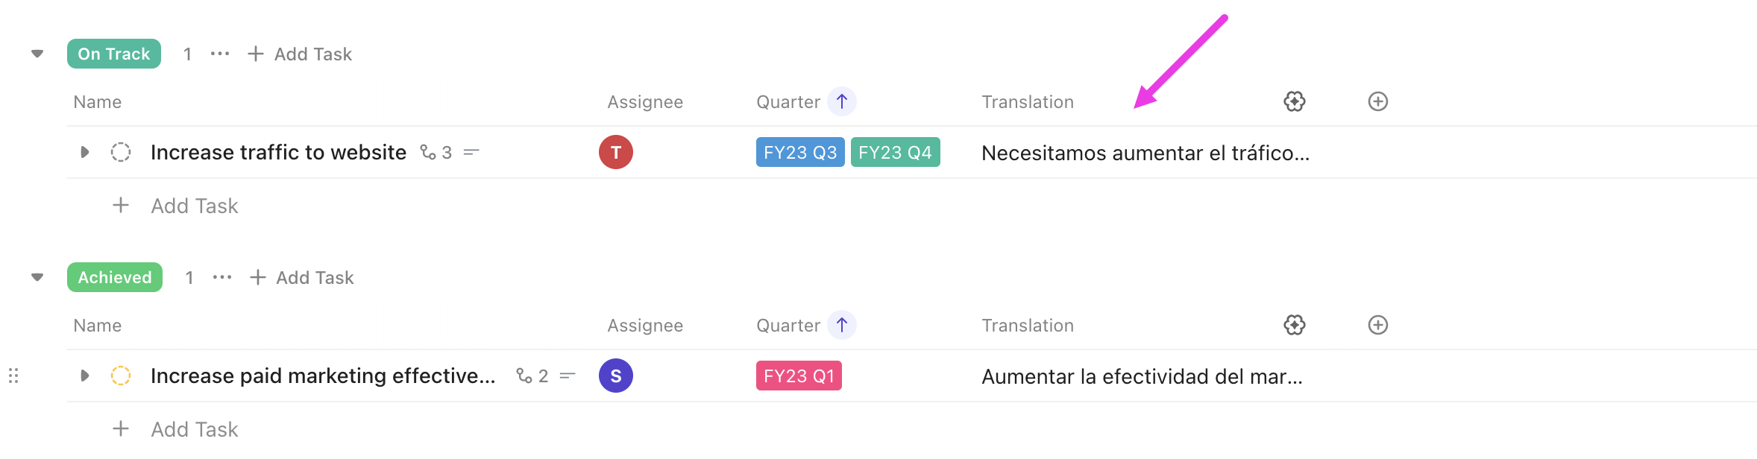Click description lines icon on Increase traffic task

471,152
